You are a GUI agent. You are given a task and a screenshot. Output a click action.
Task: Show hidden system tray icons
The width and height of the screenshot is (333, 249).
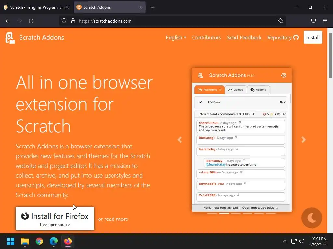pos(285,241)
